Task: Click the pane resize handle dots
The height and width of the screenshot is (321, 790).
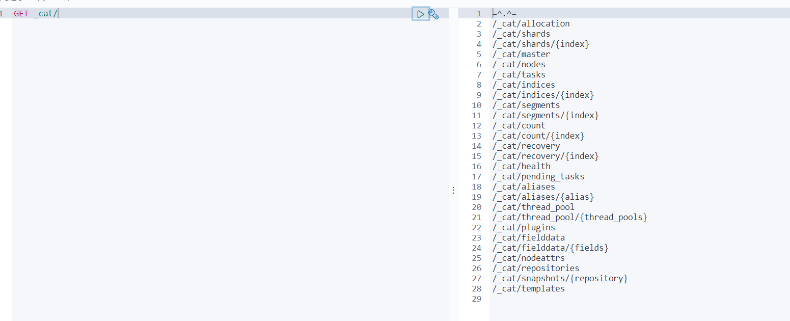Action: coord(453,190)
